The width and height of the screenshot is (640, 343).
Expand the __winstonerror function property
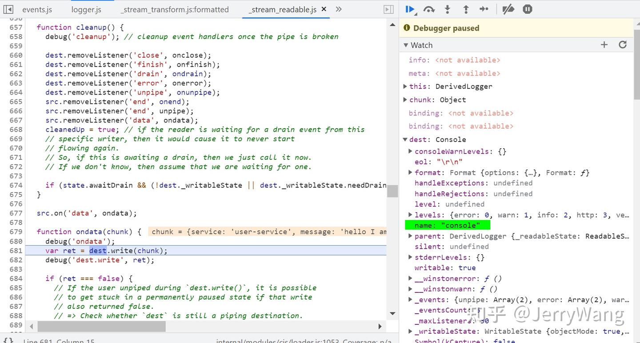[411, 279]
